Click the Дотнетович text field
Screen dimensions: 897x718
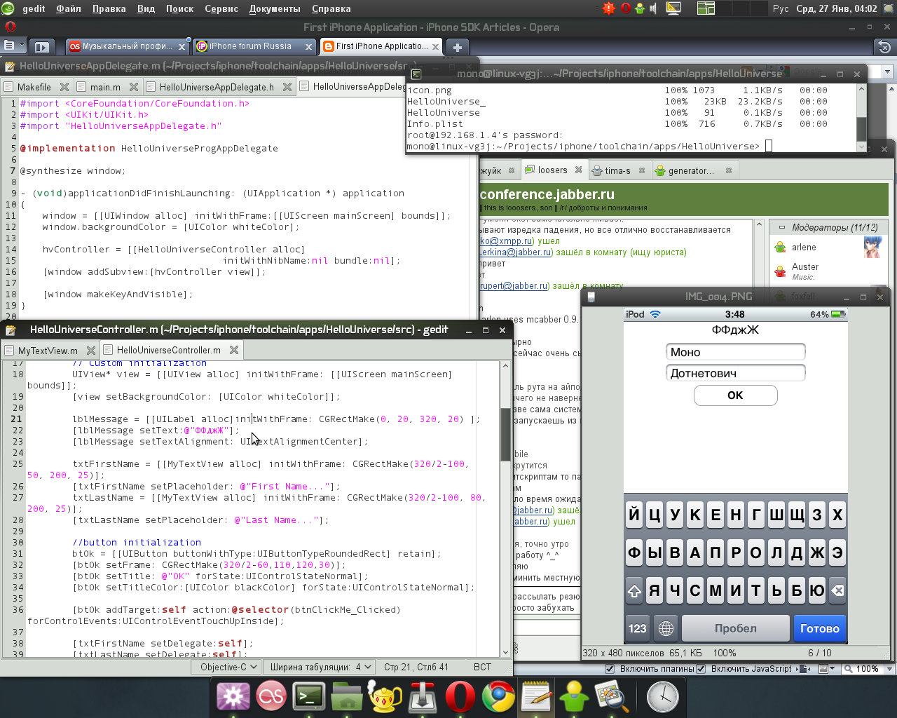tap(735, 373)
